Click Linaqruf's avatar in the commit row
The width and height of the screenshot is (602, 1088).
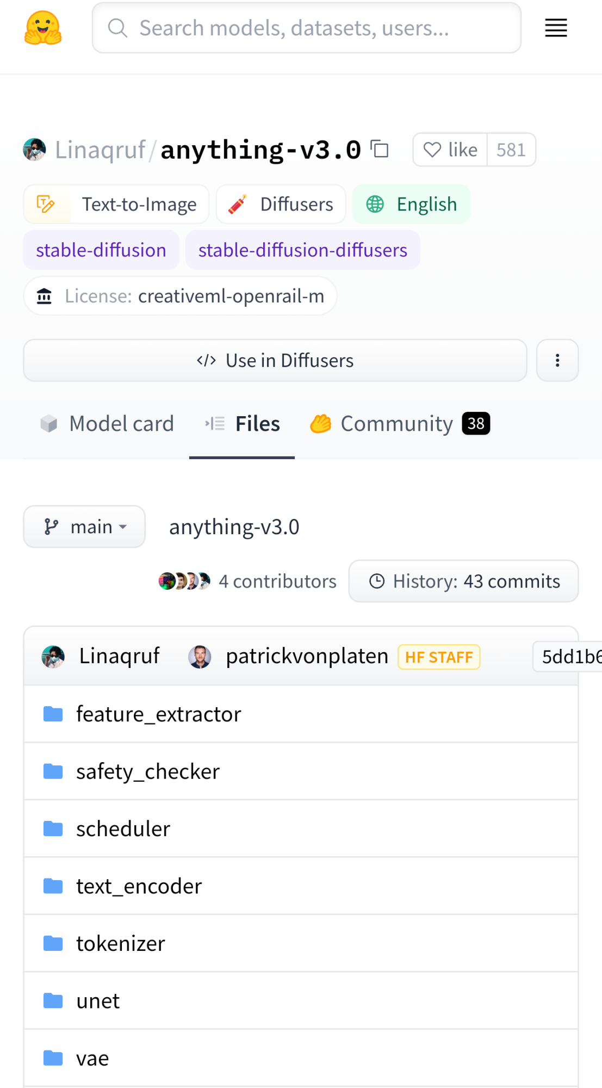[x=53, y=657]
